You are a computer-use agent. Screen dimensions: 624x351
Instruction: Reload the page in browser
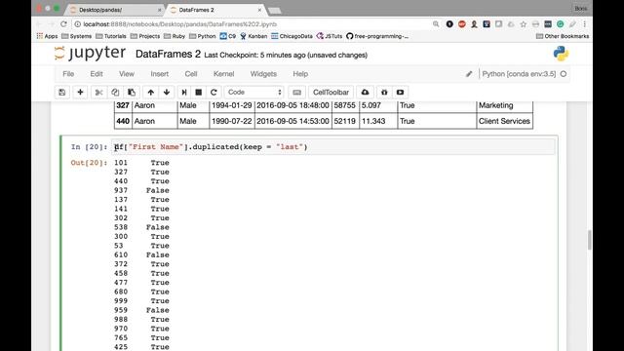(x=63, y=24)
